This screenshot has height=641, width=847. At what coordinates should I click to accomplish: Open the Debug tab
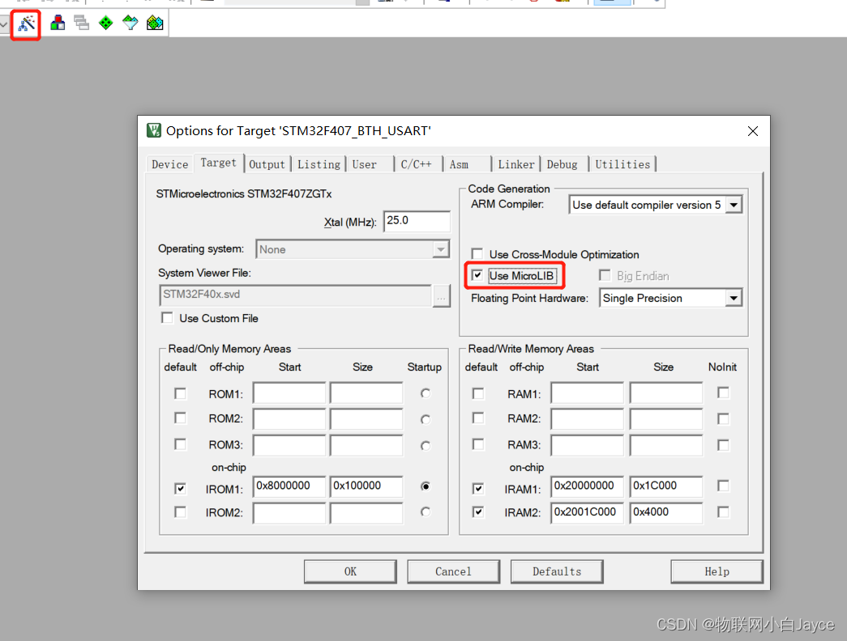click(562, 164)
